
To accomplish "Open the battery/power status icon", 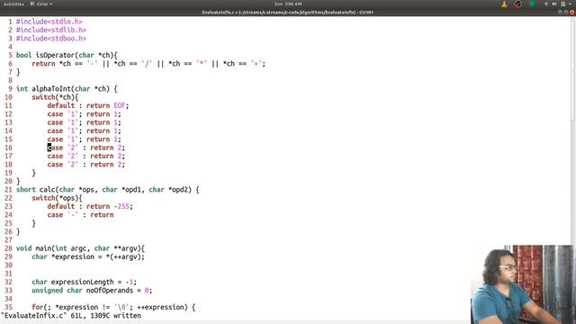I will tap(562, 4).
